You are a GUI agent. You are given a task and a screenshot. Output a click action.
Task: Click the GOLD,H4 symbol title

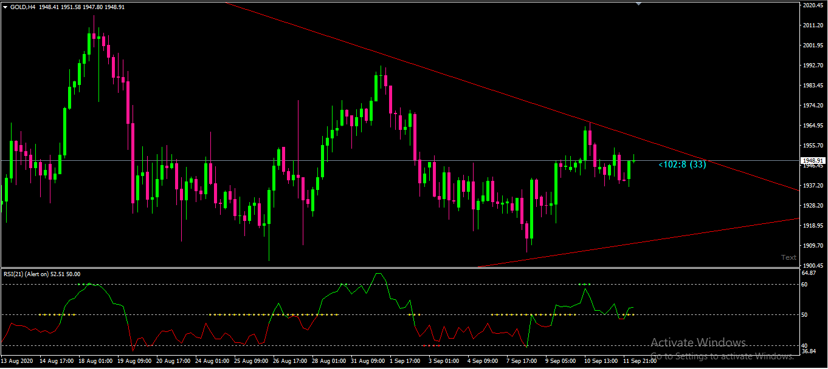[22, 7]
